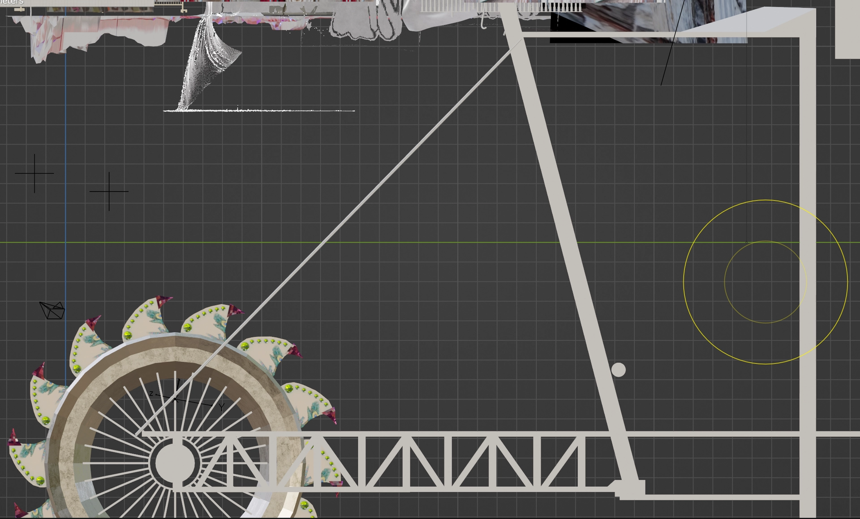Screen dimensions: 860x519
Task: Select a red-tipped bucket tooth atop the wheel
Action: [x=148, y=316]
